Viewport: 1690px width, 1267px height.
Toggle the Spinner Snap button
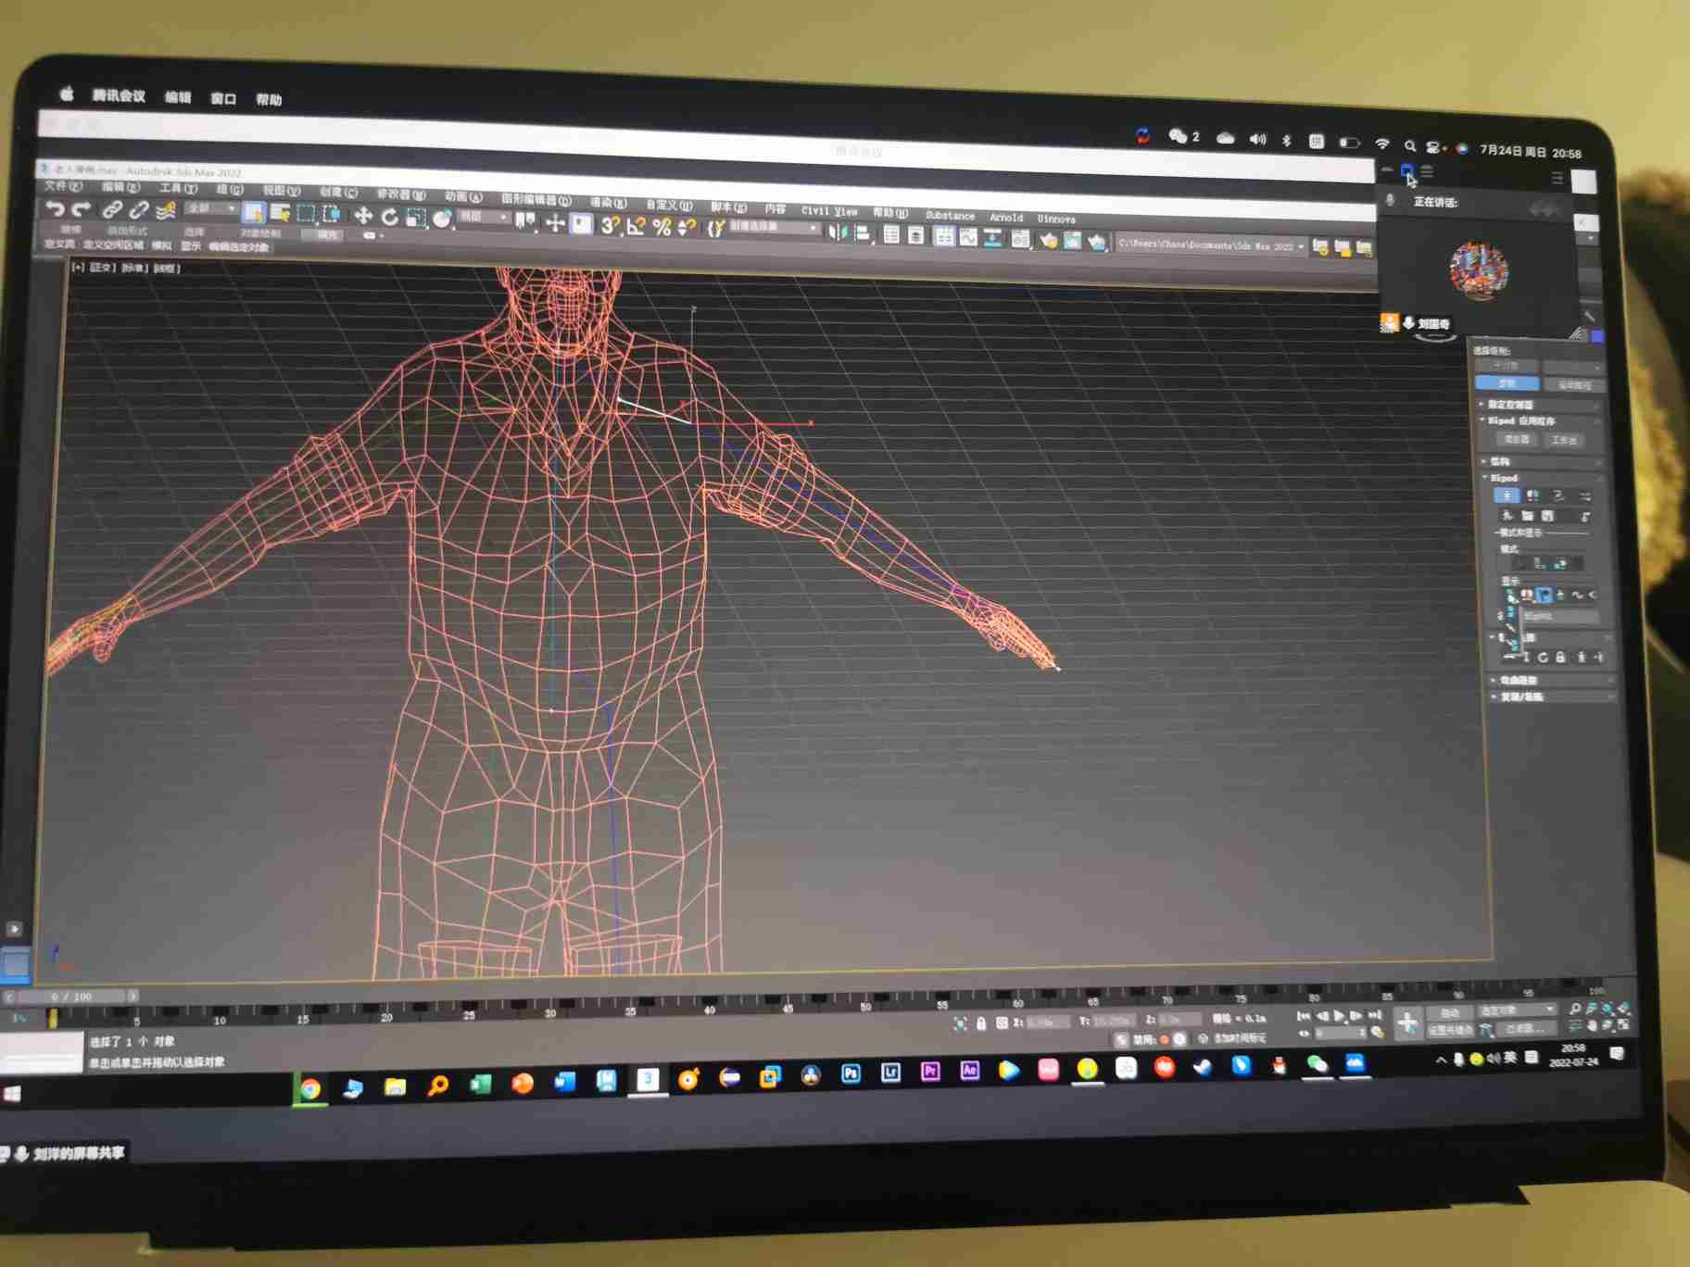[687, 227]
